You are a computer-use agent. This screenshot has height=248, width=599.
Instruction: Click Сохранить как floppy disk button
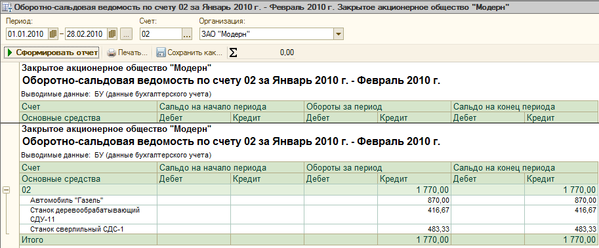(190, 52)
